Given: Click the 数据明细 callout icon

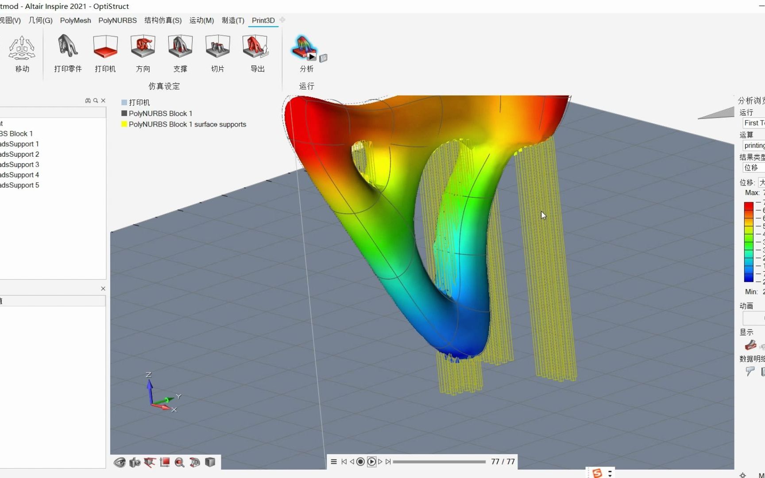Looking at the screenshot, I should coord(750,371).
